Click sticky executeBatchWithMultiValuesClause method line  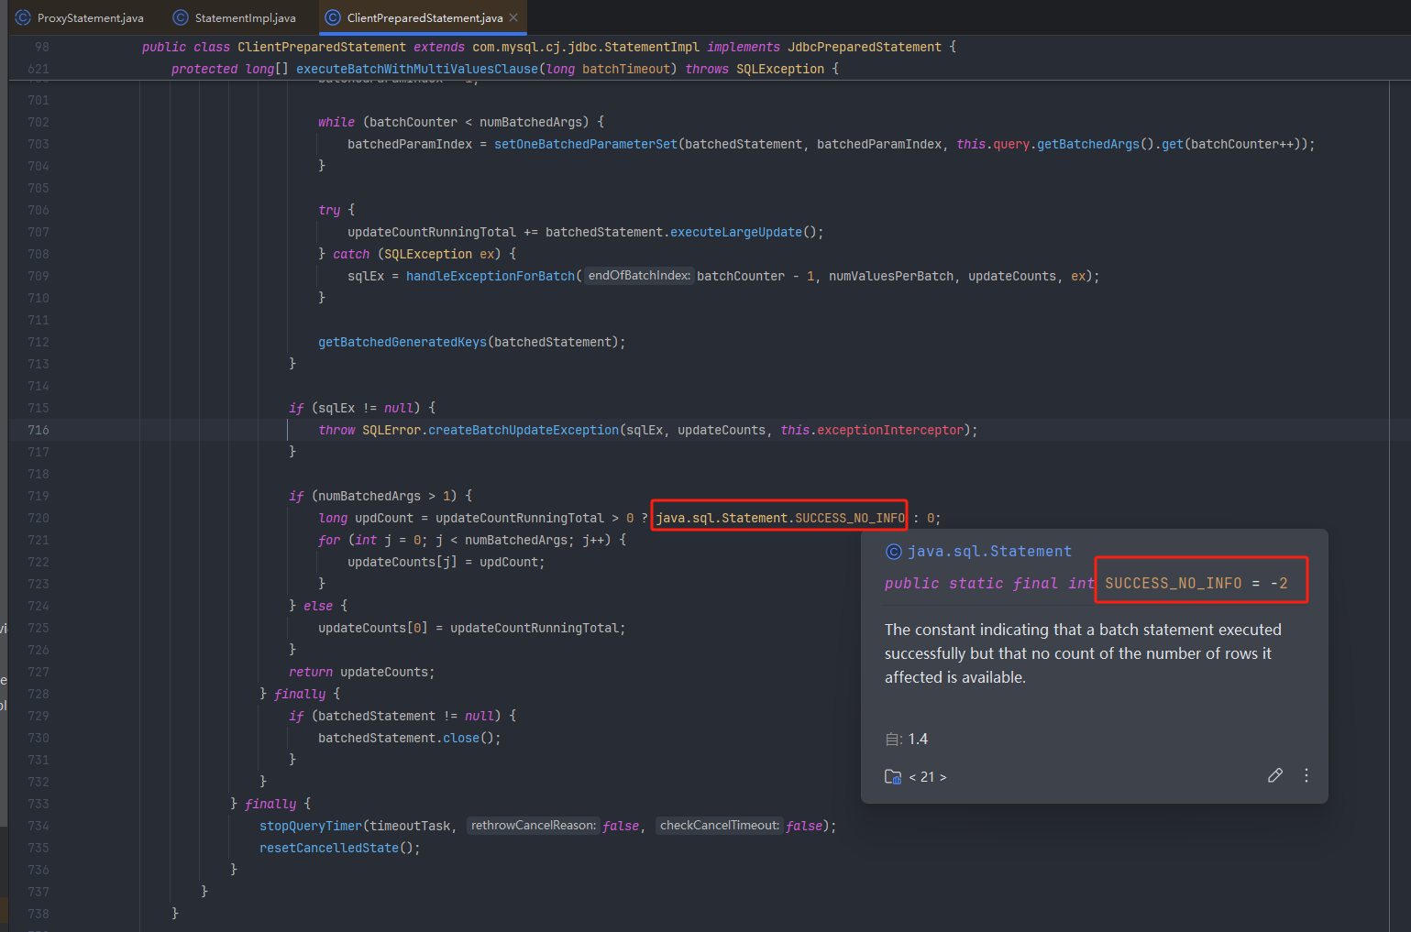pos(417,69)
